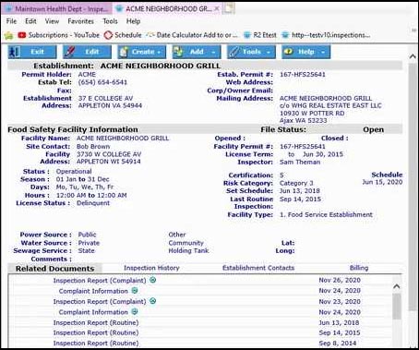Screen dimensions: 419x350
Task: Select the Related Documents tab
Action: pos(54,269)
